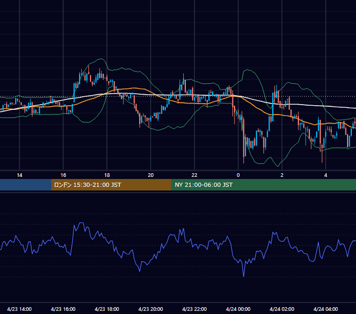Click the blue session bar before ロンドン

tap(26, 185)
